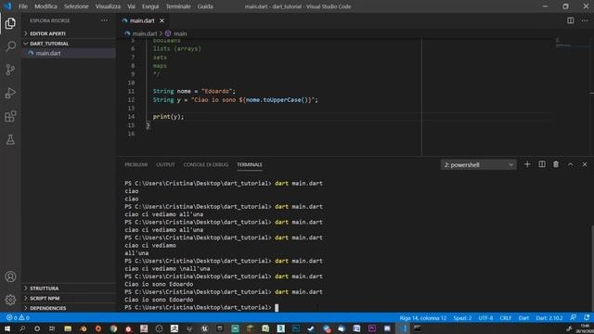Split the editor to the right
Screen dimensions: 594x334
tap(570, 20)
